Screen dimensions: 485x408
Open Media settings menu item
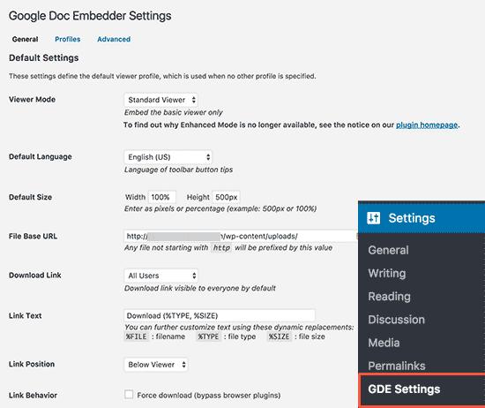[x=384, y=343]
